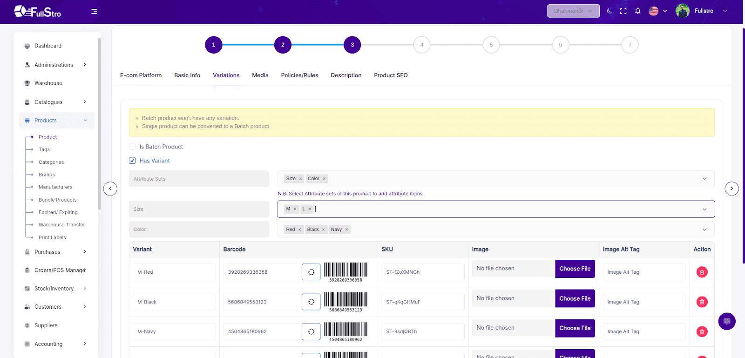The height and width of the screenshot is (358, 745).
Task: Click the Fullstro user avatar
Action: [683, 11]
